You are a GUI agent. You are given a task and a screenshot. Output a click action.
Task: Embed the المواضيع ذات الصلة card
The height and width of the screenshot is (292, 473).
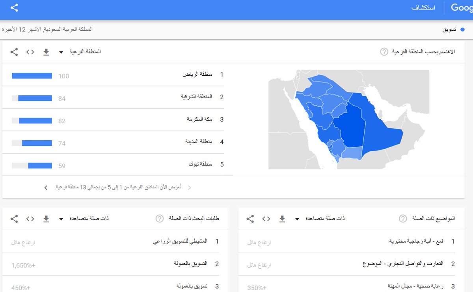266,219
